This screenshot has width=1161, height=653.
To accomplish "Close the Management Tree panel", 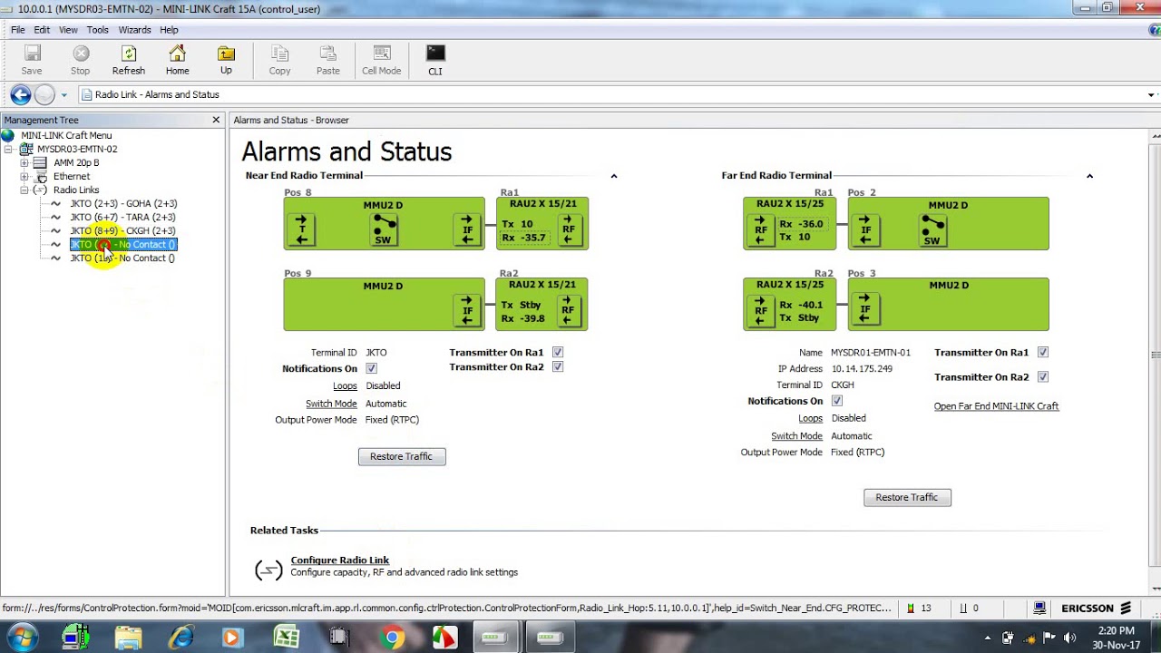I will click(x=216, y=120).
